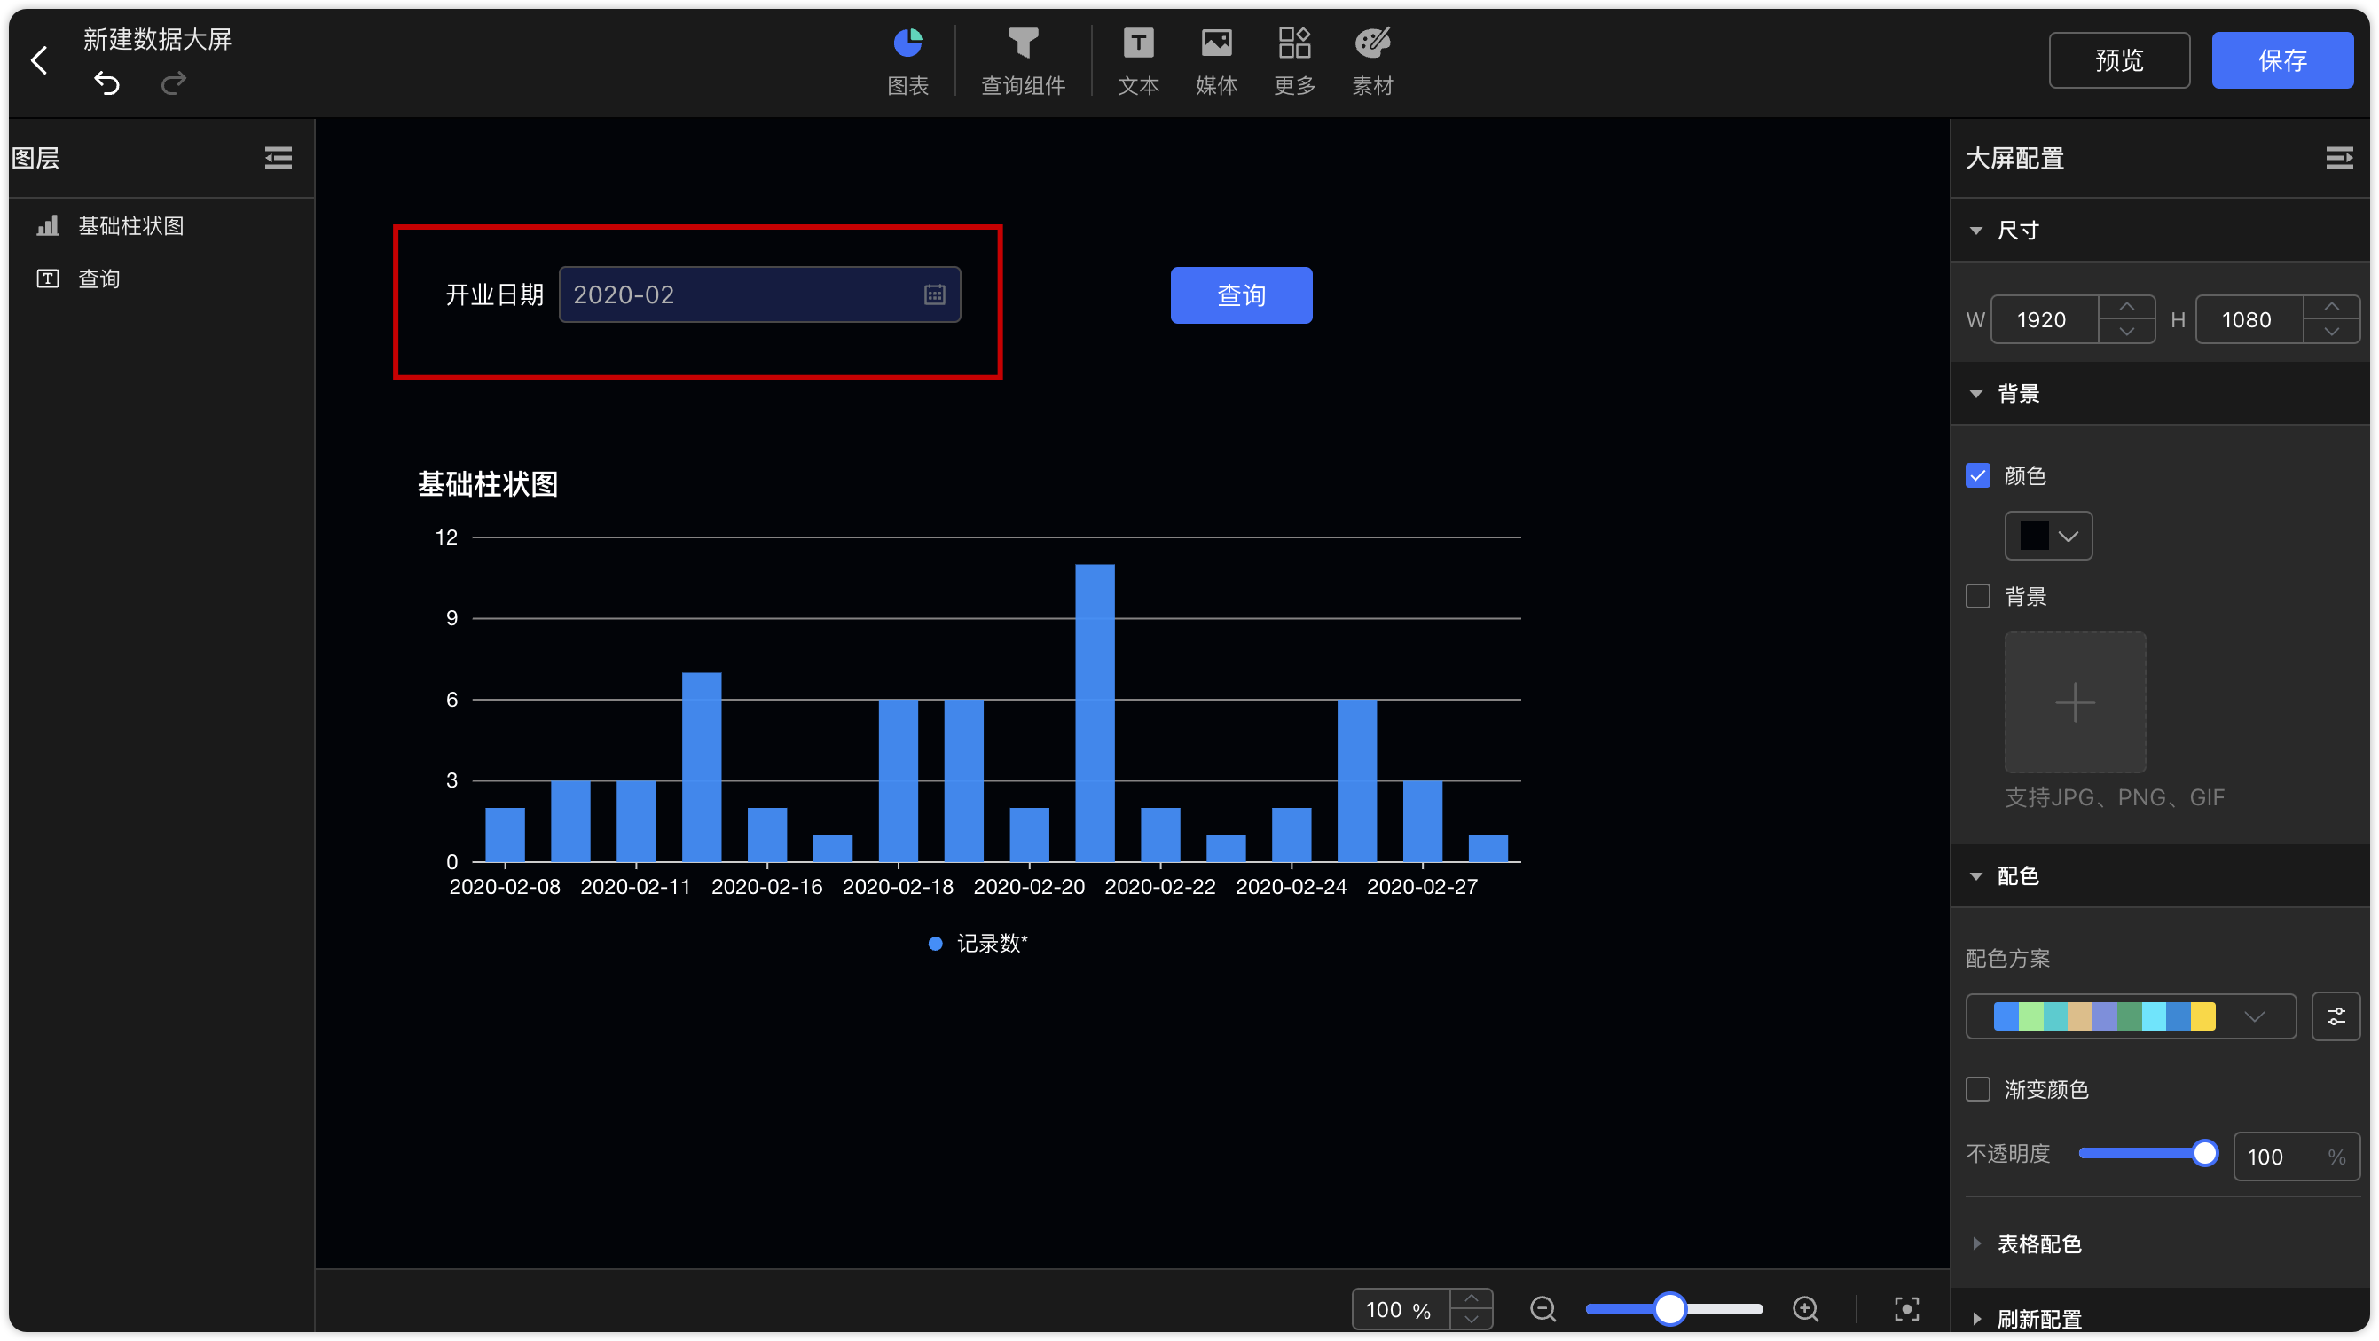Select the 基础柱状图 chart title
The image size is (2379, 1341).
coord(488,484)
